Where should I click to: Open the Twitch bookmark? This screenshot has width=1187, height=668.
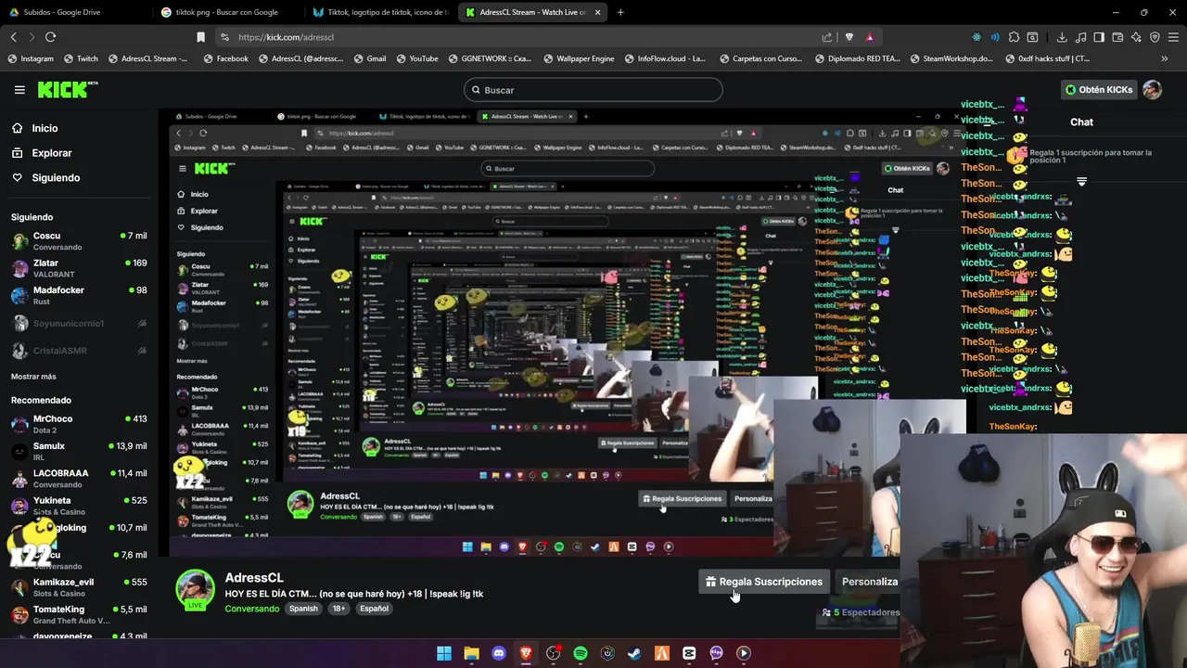81,58
